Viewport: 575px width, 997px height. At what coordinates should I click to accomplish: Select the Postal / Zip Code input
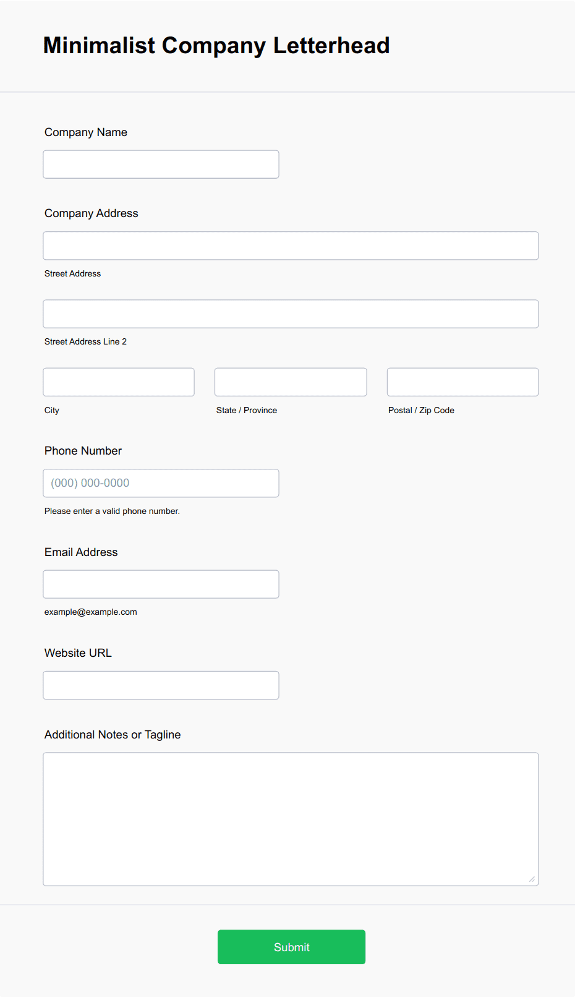(x=462, y=382)
